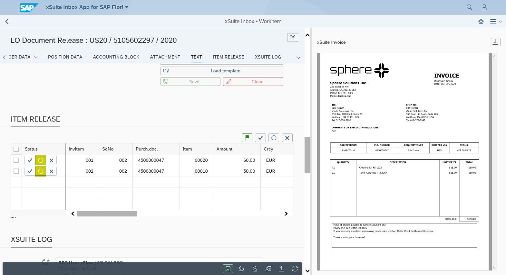The width and height of the screenshot is (506, 275).
Task: Expand the xSuite Inbox App title dropdown
Action: [x=127, y=7]
